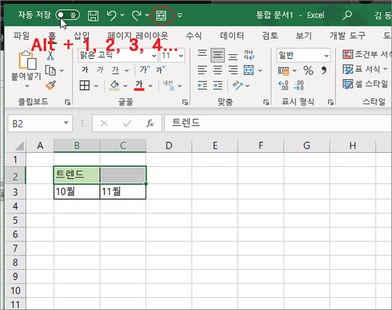Open the 클립보드 dialog launcher

pos(67,102)
